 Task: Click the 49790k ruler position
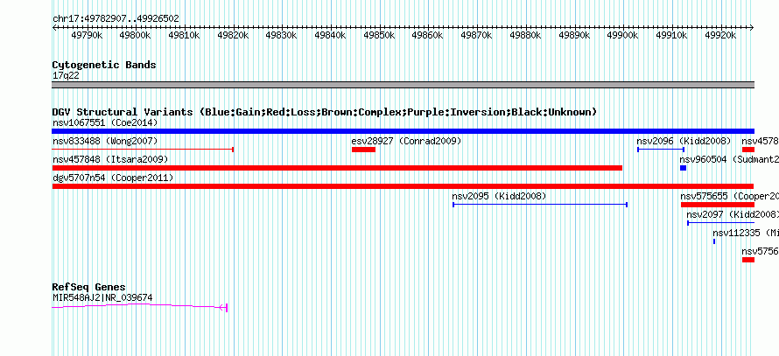coord(87,35)
